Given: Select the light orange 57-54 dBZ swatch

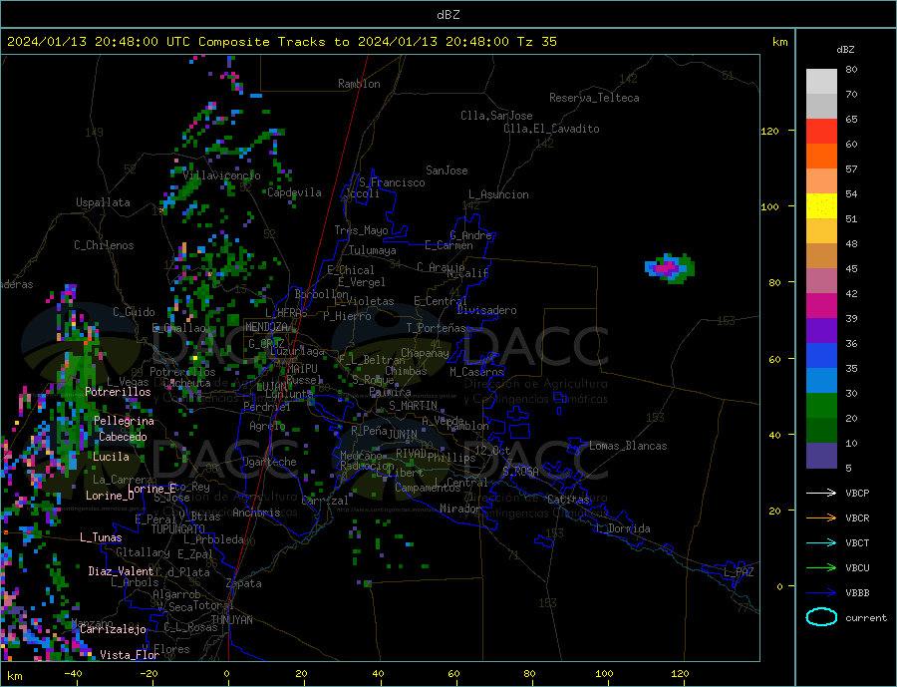Looking at the screenshot, I should click(x=821, y=180).
